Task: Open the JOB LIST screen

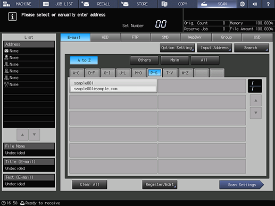Action: (x=59, y=4)
